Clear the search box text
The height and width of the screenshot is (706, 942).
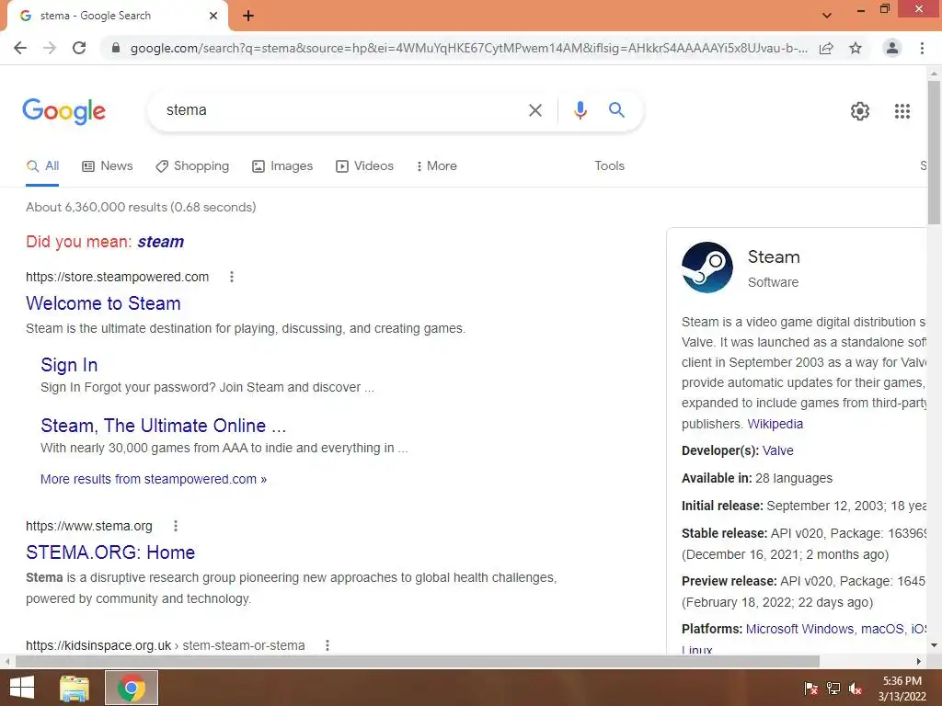535,110
